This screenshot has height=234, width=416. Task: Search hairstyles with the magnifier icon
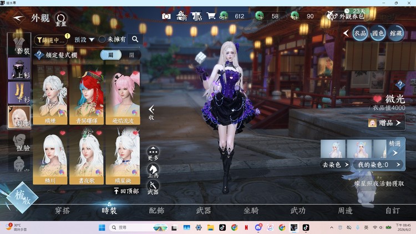click(135, 39)
